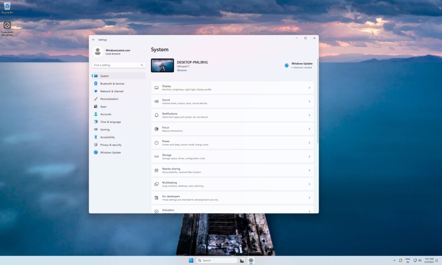This screenshot has width=442, height=265.
Task: Expand hidden icons in system tray
Action: (394, 260)
